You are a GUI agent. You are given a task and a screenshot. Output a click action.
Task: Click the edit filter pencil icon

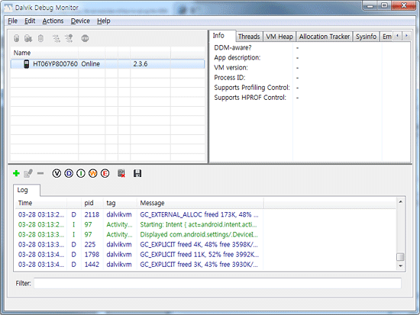[x=28, y=173]
